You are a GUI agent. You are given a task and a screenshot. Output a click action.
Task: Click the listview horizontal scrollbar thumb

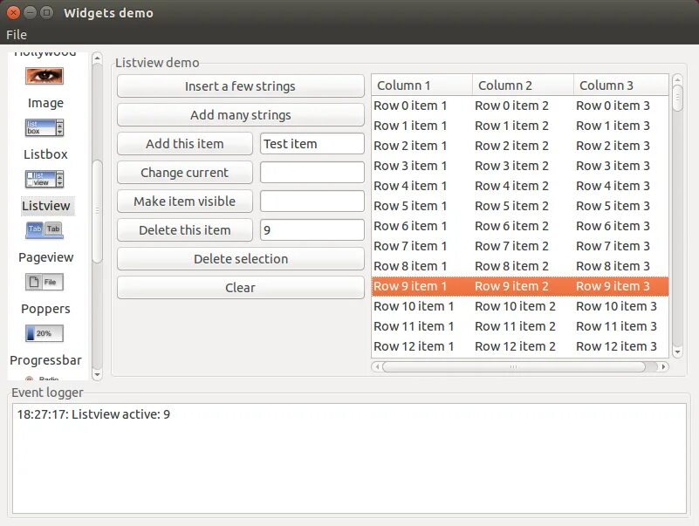tap(513, 367)
